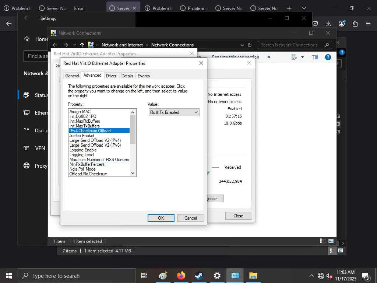Switch to large icons view in Network Connections status bar
The image size is (377, 283).
331,241
